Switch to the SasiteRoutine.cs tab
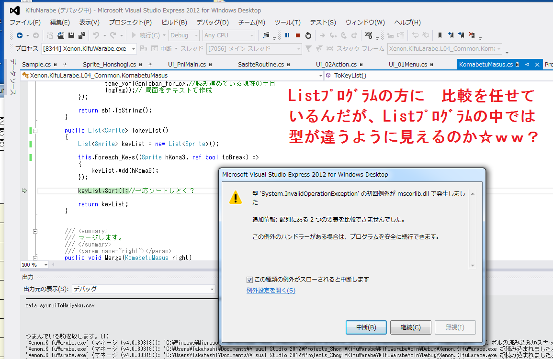Screen dimensions: 553x359 coord(261,65)
